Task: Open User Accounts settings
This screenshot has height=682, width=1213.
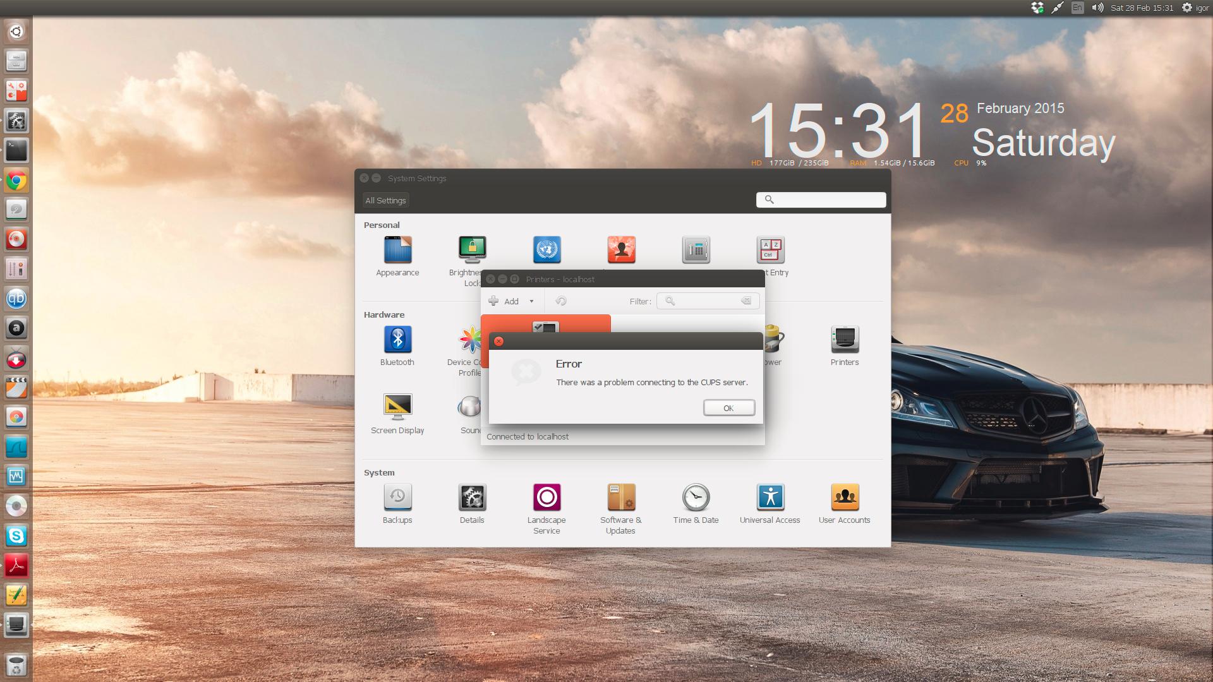Action: (x=845, y=498)
